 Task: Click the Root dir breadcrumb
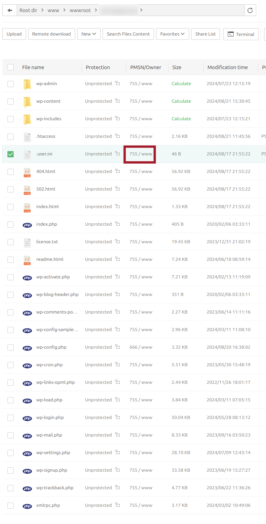point(28,10)
